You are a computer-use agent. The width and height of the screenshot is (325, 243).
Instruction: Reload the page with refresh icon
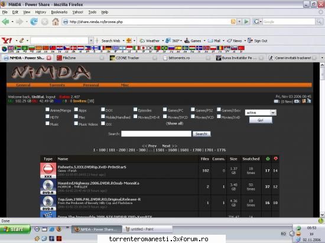pos(34,21)
